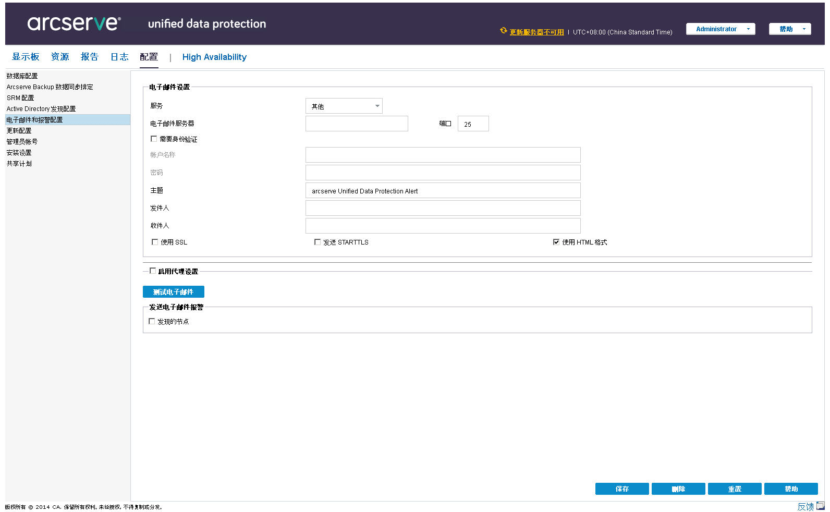
Task: Click the 重置 button
Action: click(x=734, y=489)
